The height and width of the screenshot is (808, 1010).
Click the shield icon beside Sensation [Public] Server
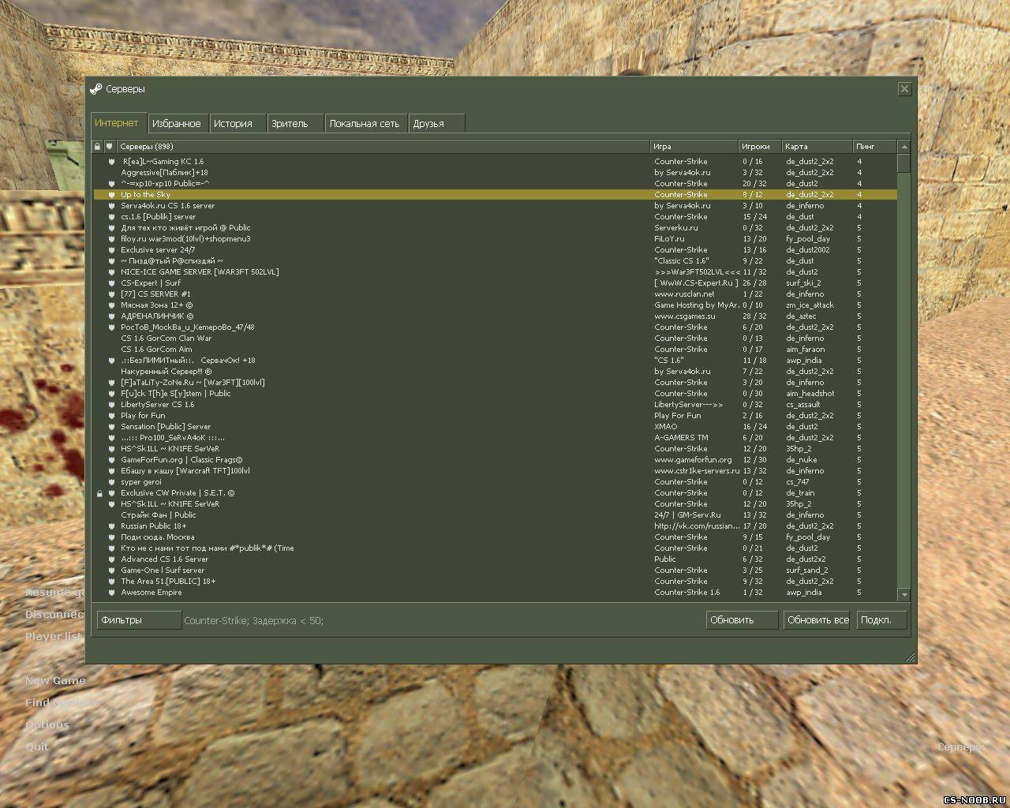point(111,427)
